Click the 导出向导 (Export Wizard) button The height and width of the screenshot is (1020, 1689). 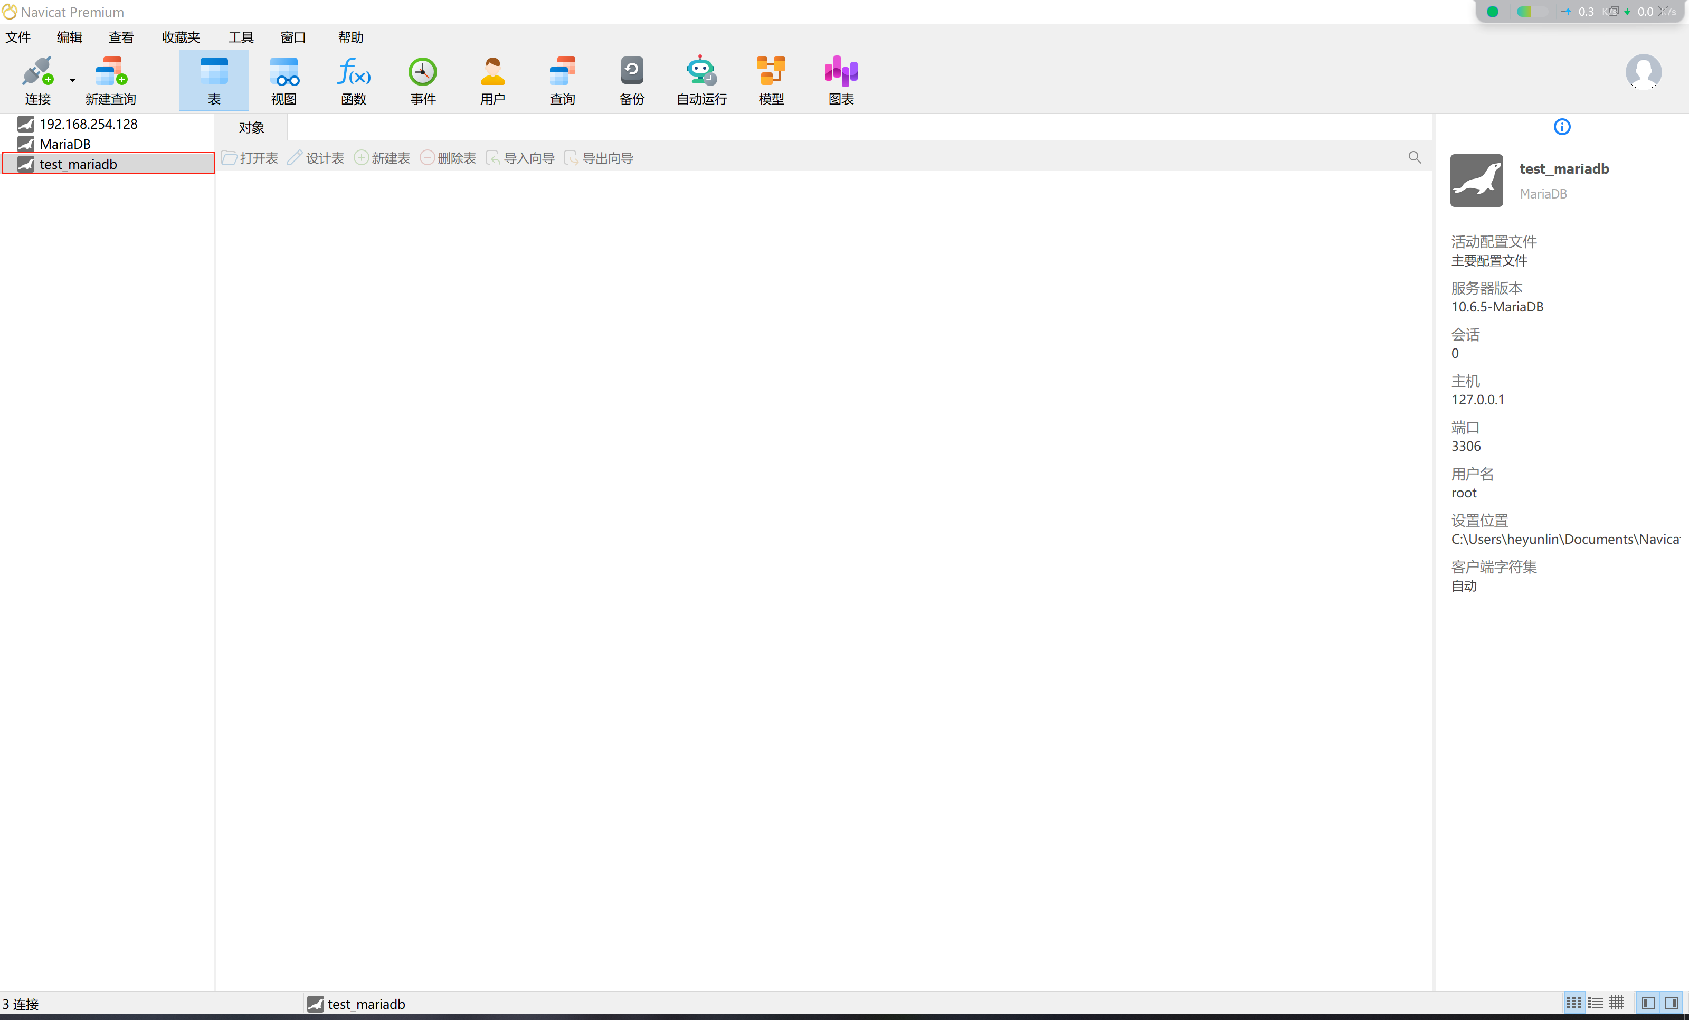599,158
